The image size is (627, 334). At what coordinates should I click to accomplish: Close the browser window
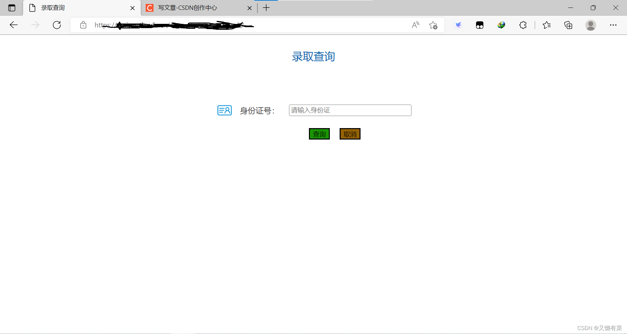pos(616,8)
